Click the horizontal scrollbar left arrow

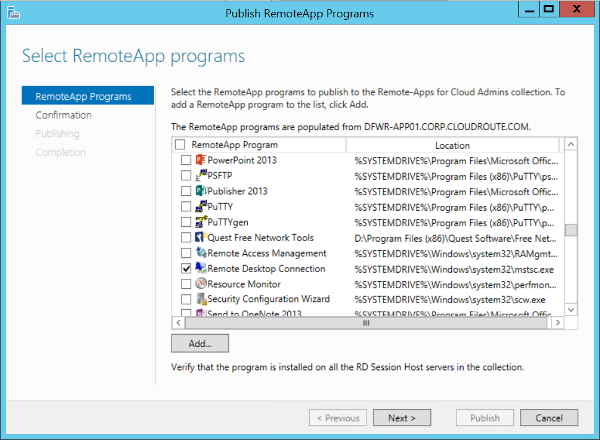pos(178,323)
